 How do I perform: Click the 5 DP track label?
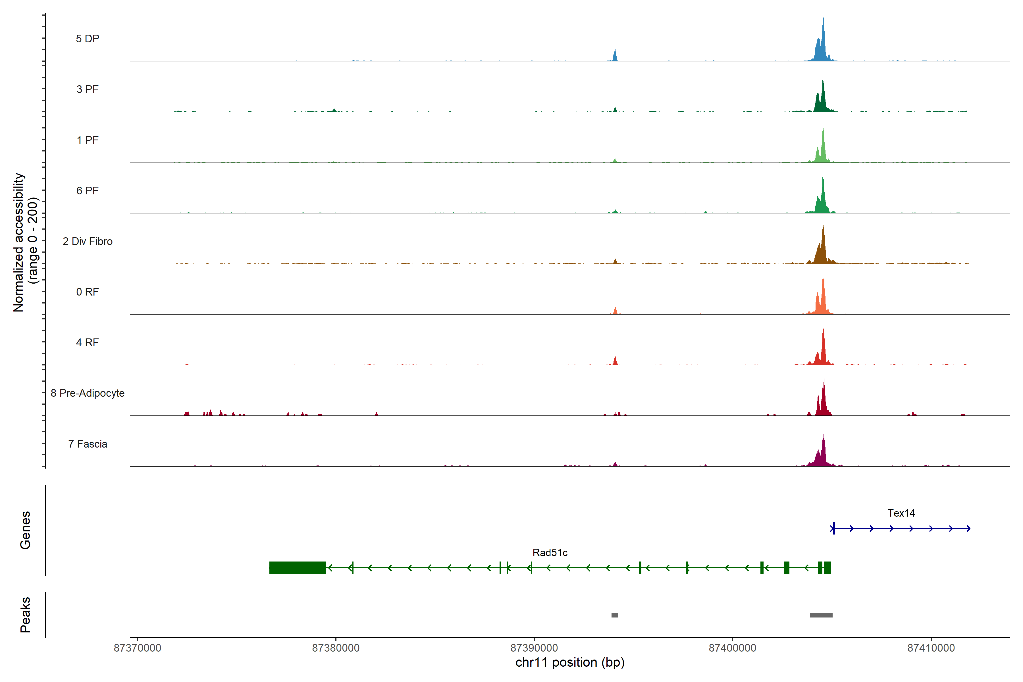(x=88, y=39)
